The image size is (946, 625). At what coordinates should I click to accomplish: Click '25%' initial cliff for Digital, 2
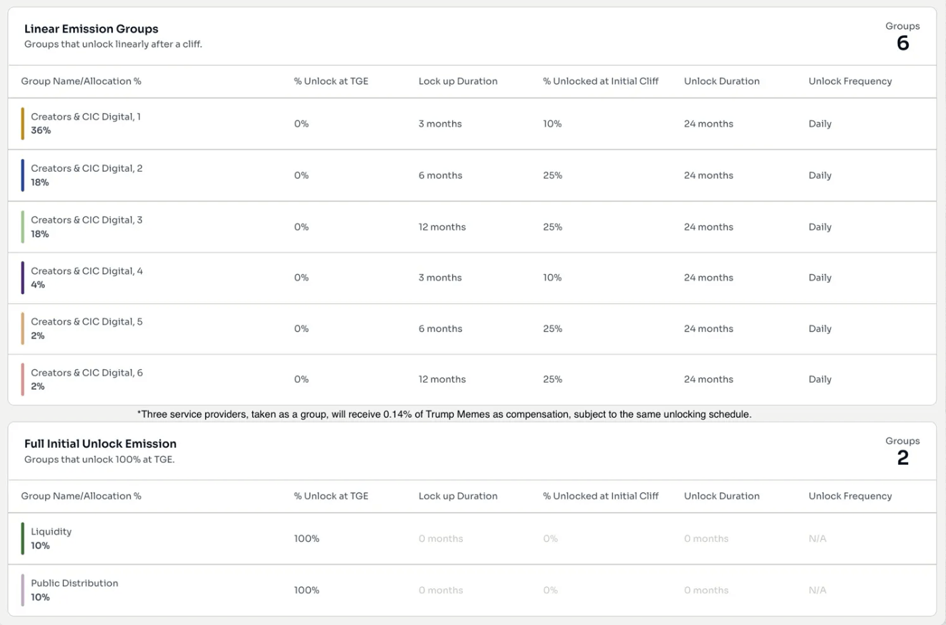(x=552, y=175)
